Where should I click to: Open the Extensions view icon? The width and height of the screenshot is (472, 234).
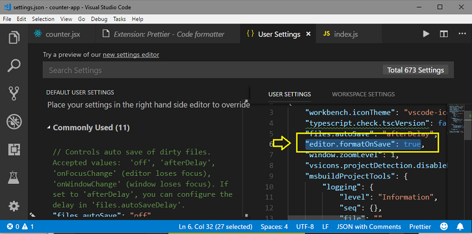pos(14,149)
